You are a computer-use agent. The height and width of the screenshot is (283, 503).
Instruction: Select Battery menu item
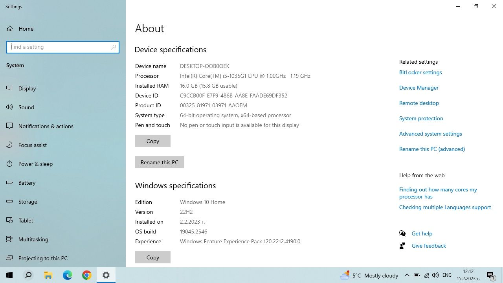pyautogui.click(x=63, y=183)
